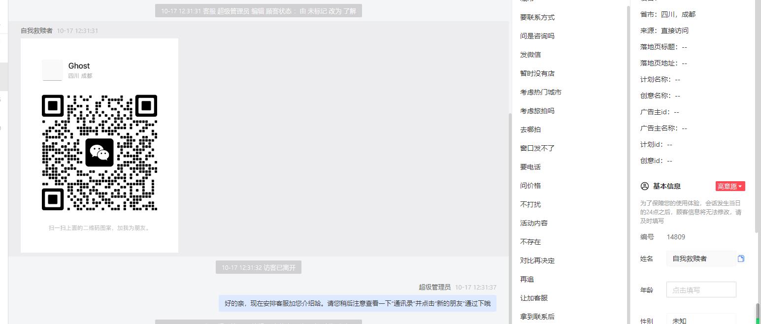Click the 访客已离开 system notice
This screenshot has width=761, height=324.
(259, 267)
